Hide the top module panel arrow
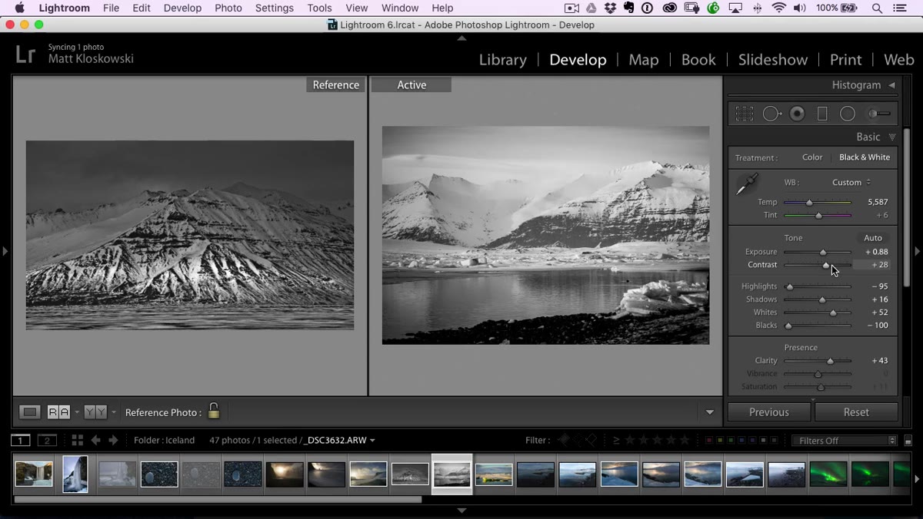The image size is (923, 519). pyautogui.click(x=461, y=37)
